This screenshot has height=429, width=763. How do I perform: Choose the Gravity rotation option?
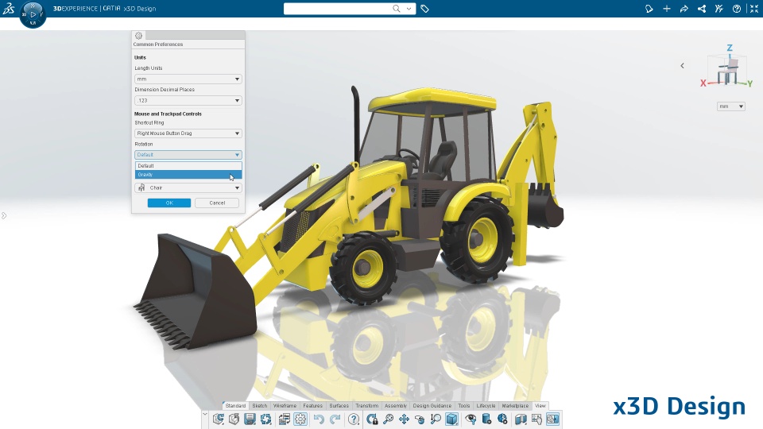[188, 175]
